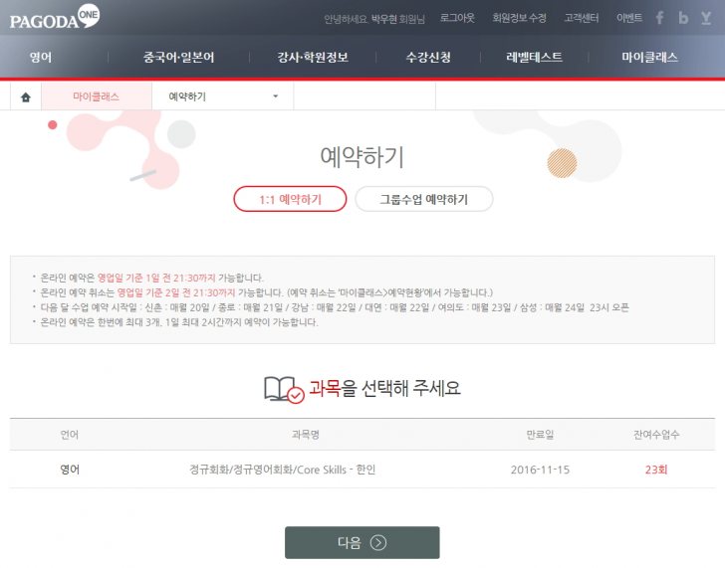
Task: Switch to 그룹수업 예약하기 option
Action: [x=423, y=199]
